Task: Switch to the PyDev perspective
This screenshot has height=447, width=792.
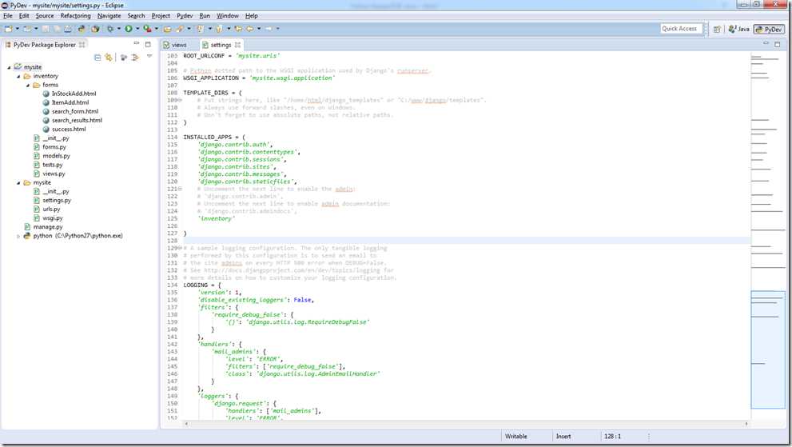Action: point(769,30)
